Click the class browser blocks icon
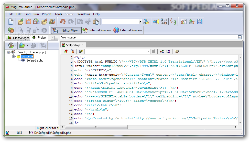This screenshot has height=142, width=250. [x=162, y=52]
